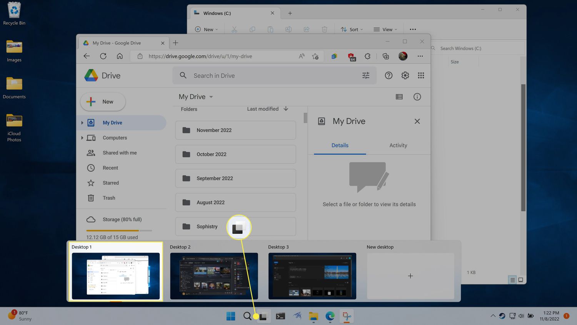Go to browser home page
Screen dimensions: 577x325
[120, 56]
